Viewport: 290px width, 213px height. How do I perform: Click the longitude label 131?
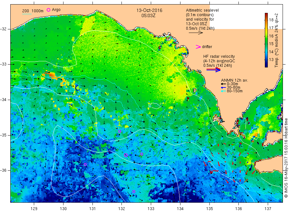coord(92,209)
